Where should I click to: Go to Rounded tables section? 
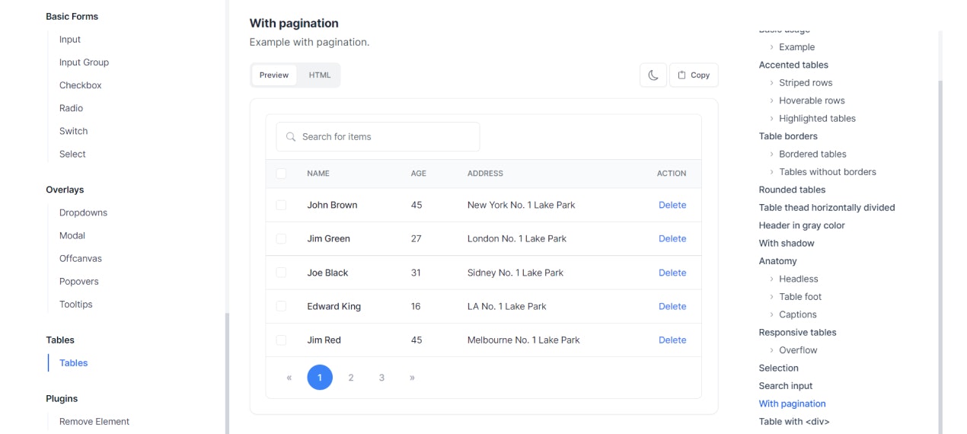point(792,190)
